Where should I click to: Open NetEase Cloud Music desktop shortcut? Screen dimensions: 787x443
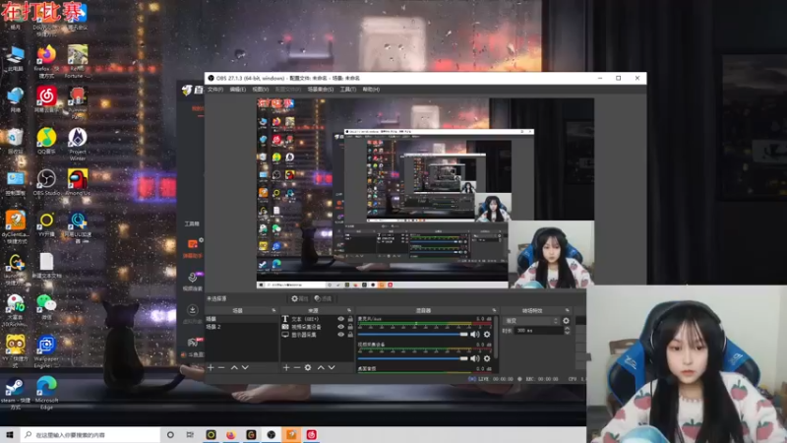[x=46, y=99]
